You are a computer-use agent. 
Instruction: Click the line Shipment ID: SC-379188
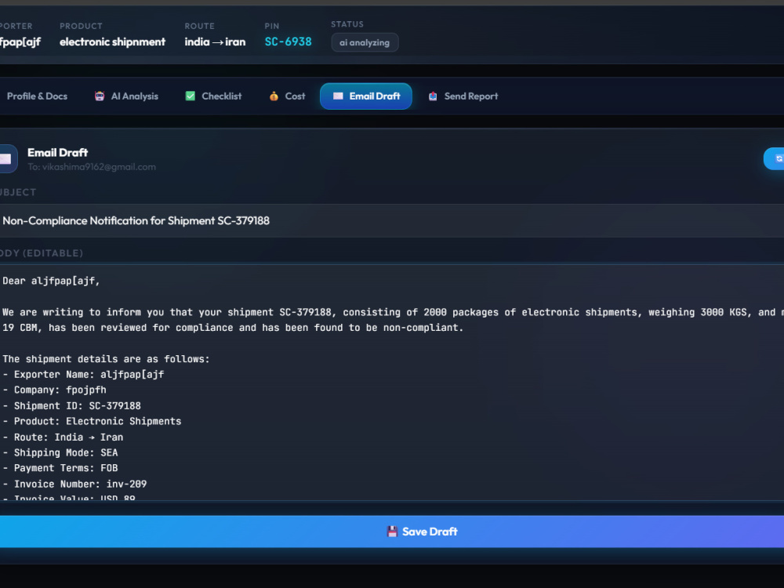(x=72, y=406)
